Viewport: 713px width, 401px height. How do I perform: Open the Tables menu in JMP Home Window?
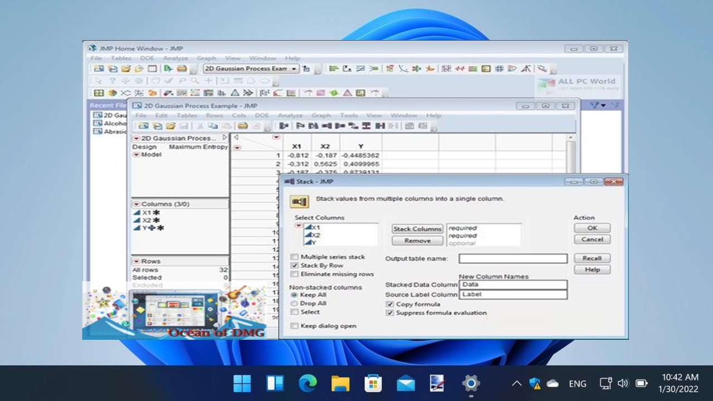coord(121,58)
